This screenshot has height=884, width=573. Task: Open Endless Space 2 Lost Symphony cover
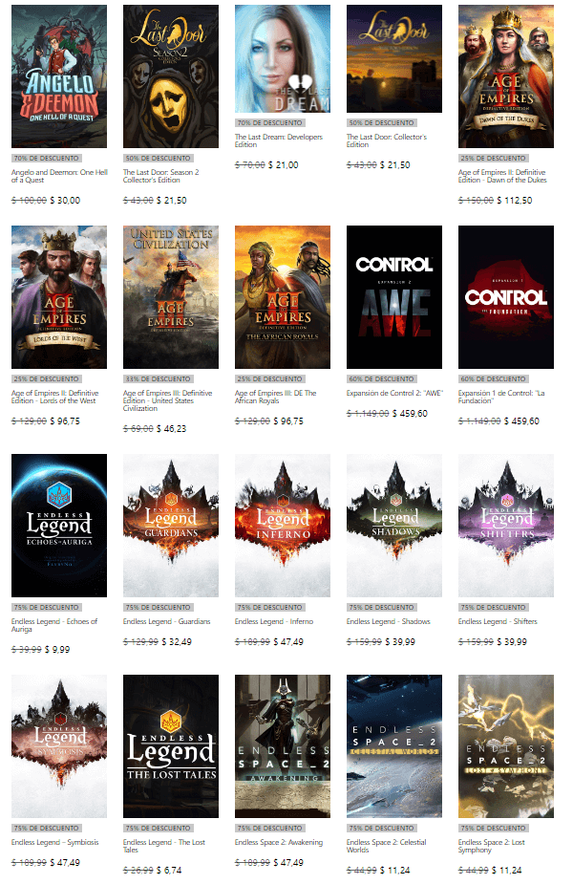[x=506, y=745]
